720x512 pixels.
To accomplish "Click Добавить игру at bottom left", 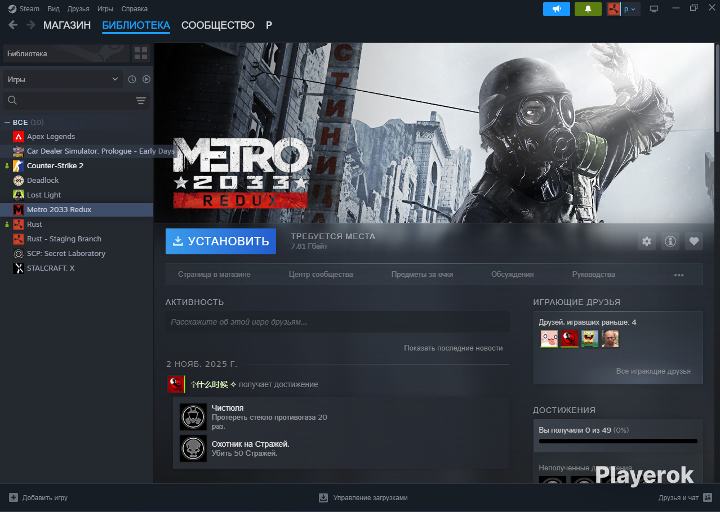I will tap(38, 498).
